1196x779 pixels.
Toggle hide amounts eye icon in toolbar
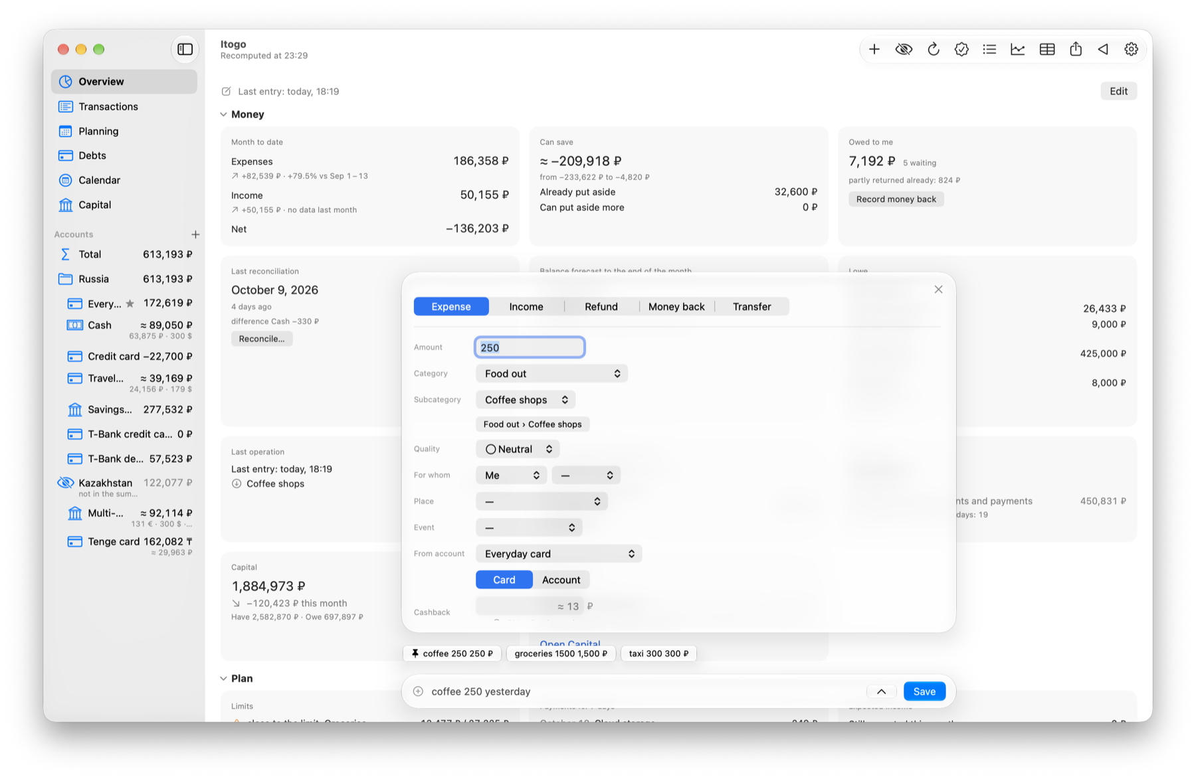coord(904,49)
